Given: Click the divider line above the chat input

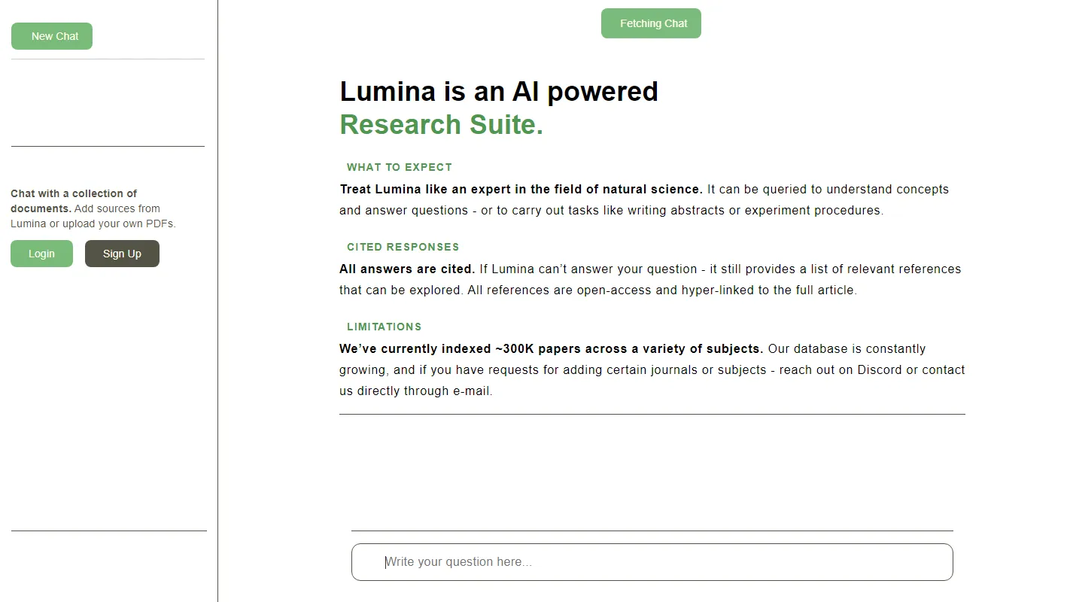Looking at the screenshot, I should [652, 531].
